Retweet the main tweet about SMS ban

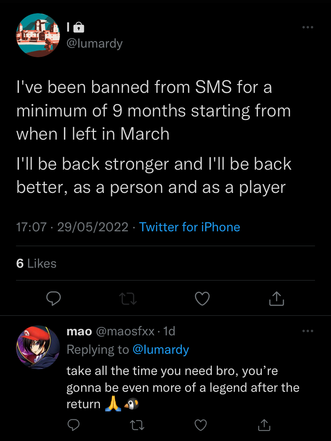point(128,298)
